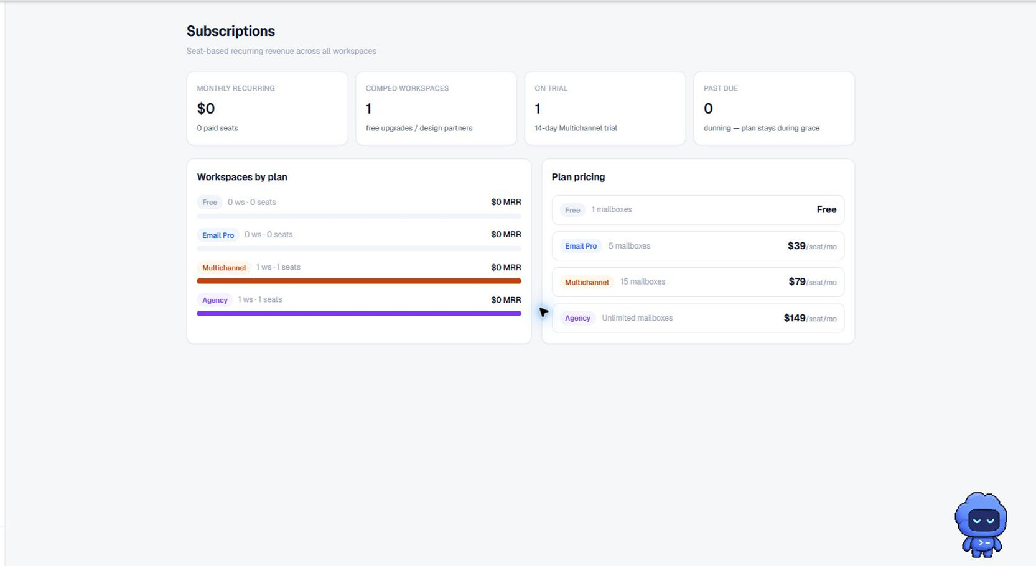Click '5 mailboxes' text
The height and width of the screenshot is (566, 1036).
click(x=629, y=246)
